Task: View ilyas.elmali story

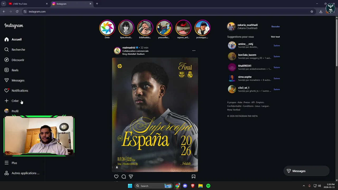Action: coord(126,27)
